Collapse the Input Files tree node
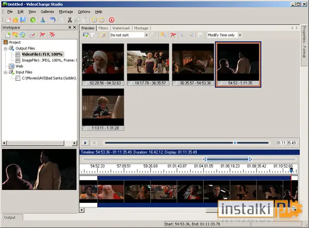The height and width of the screenshot is (228, 309). (x=6, y=72)
